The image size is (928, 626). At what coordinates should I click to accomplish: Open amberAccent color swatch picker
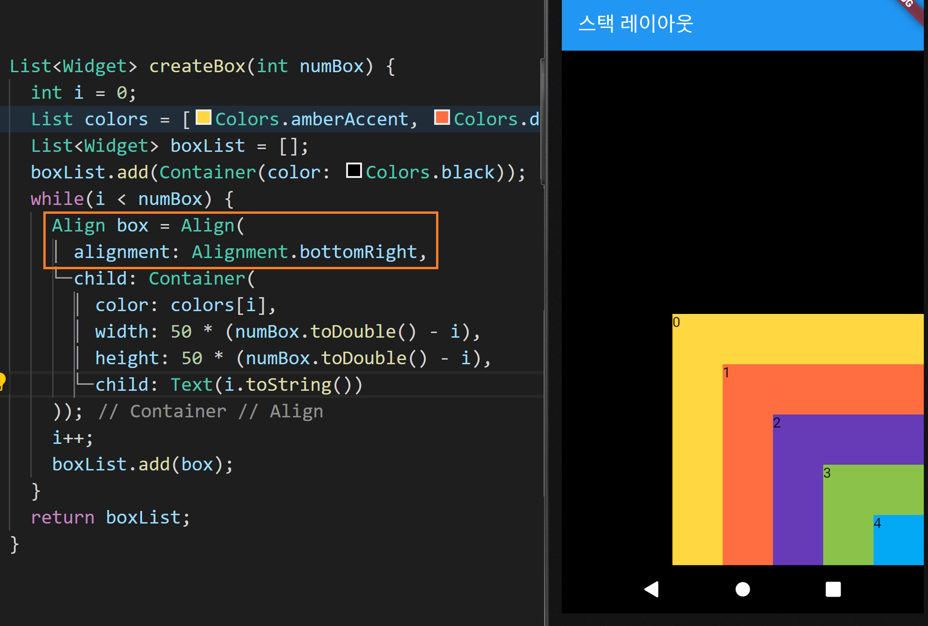click(204, 117)
